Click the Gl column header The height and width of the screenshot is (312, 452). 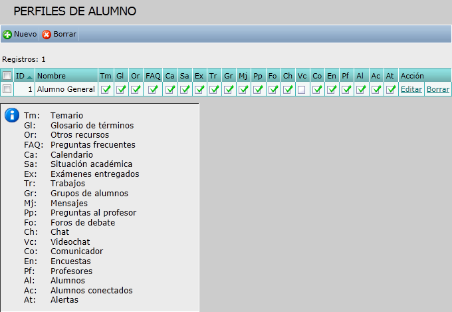tap(121, 76)
